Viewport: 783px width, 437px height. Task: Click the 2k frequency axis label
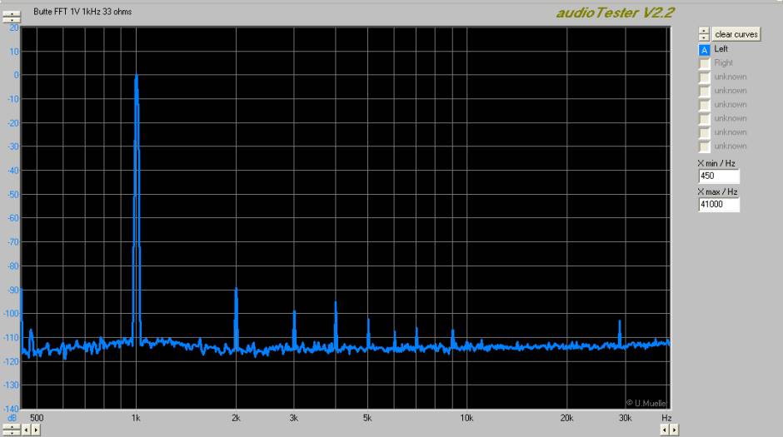(236, 418)
